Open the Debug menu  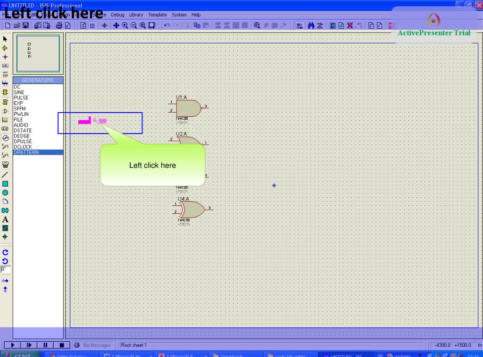click(117, 15)
